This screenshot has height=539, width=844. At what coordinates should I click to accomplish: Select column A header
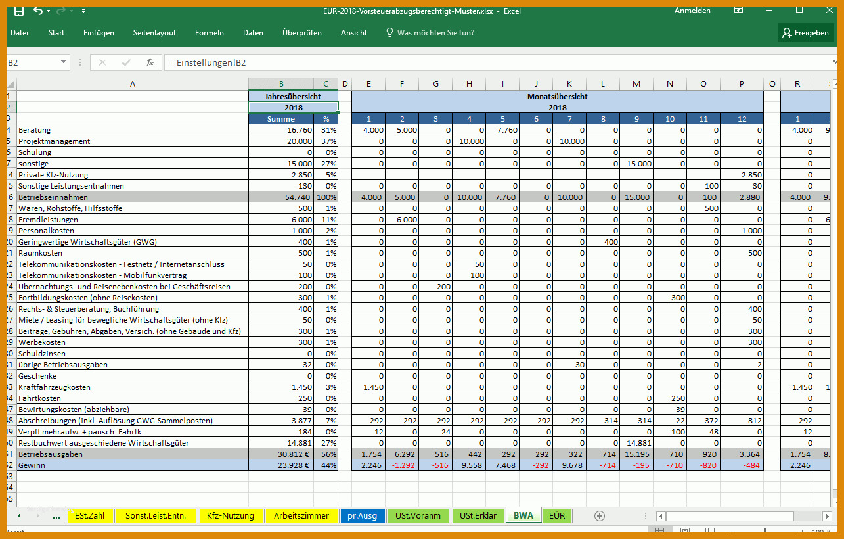click(x=132, y=83)
